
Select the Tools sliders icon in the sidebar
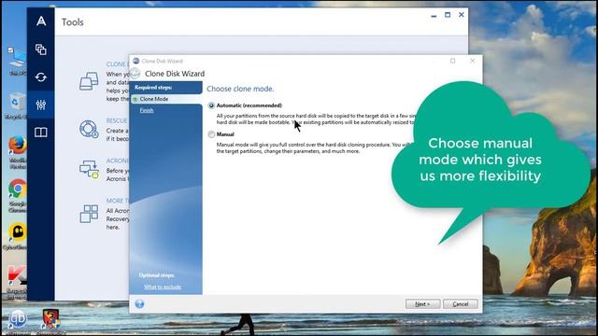click(41, 105)
